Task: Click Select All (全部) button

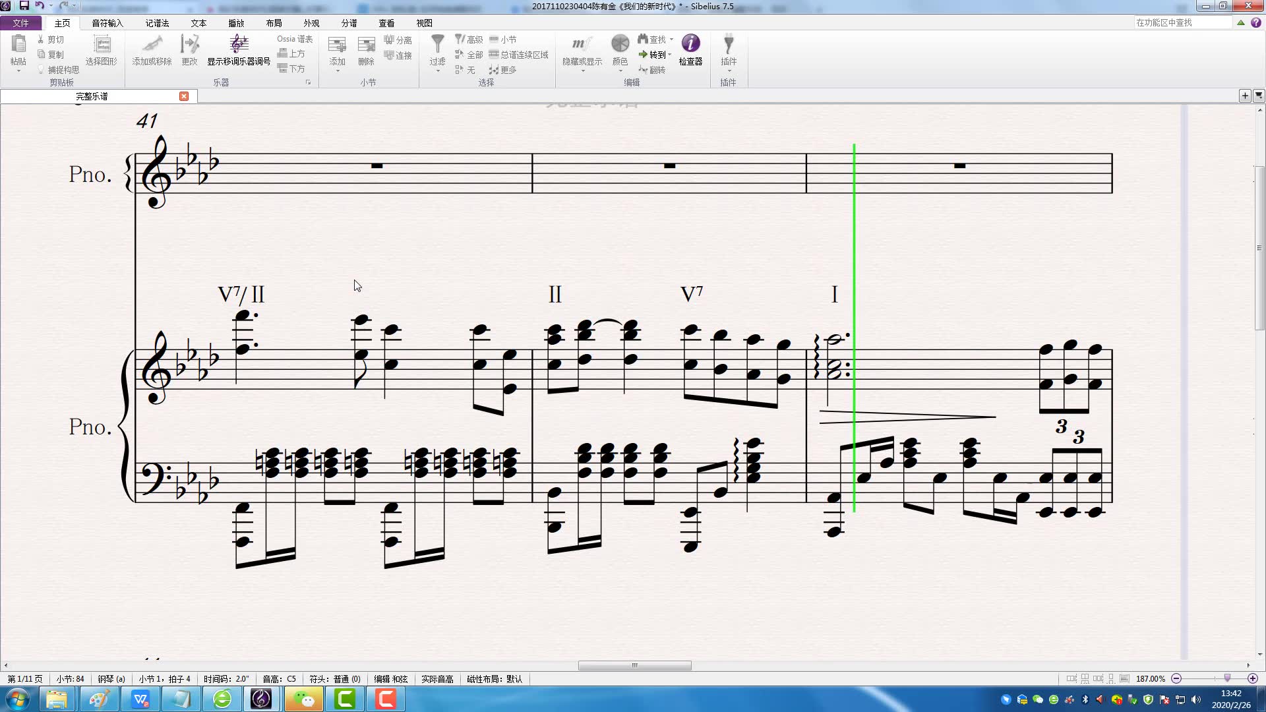Action: point(469,55)
